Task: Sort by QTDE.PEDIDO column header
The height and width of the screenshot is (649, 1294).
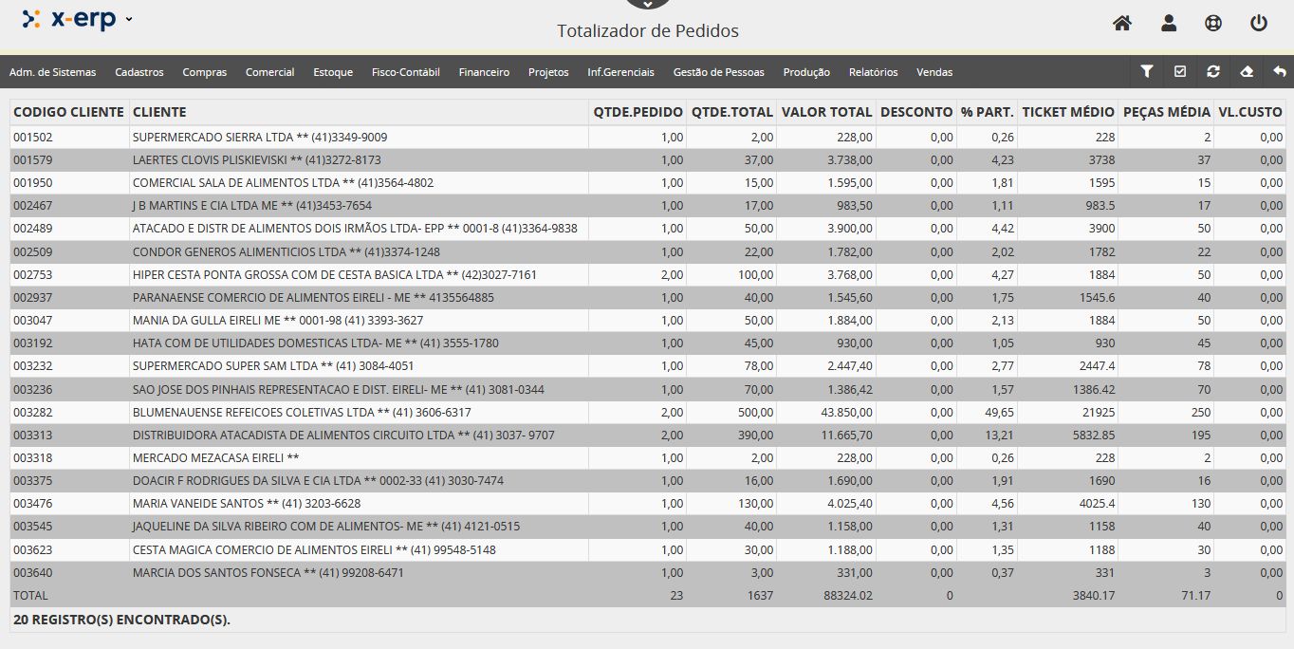Action: click(638, 112)
